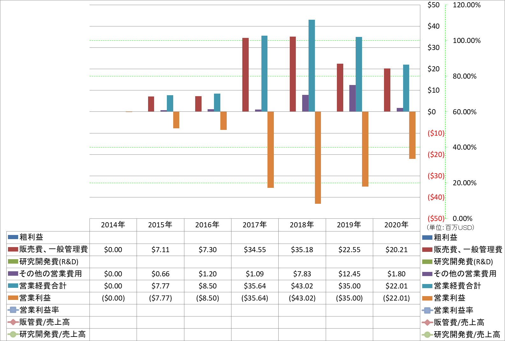Click the 2016 orange operating loss bar

[x=224, y=121]
